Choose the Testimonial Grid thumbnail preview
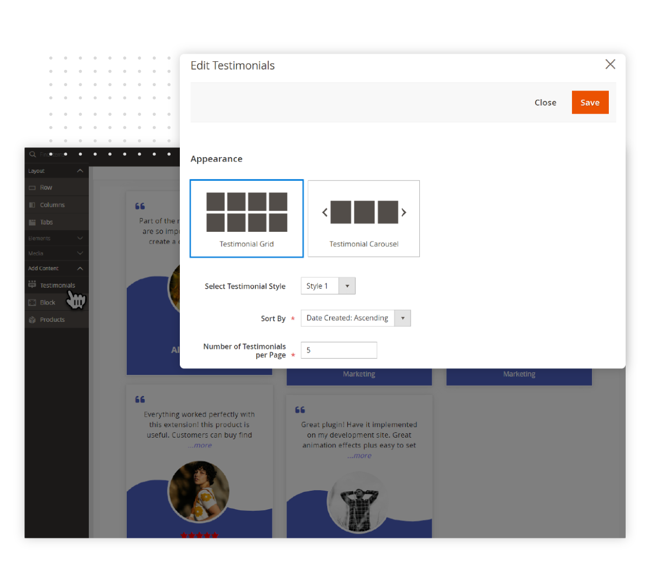Screen dimensions: 650x585 [x=246, y=211]
